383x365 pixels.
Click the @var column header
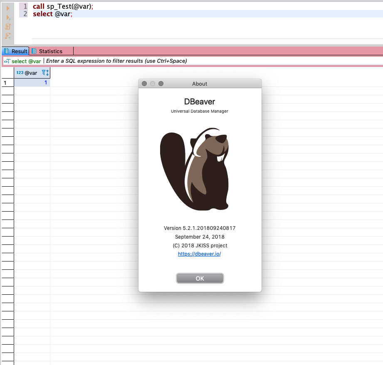[x=31, y=72]
